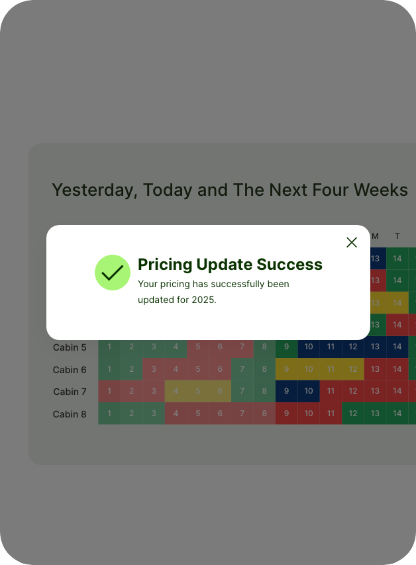Click day 11 in the Cabin 7 row
The width and height of the screenshot is (416, 565).
331,392
